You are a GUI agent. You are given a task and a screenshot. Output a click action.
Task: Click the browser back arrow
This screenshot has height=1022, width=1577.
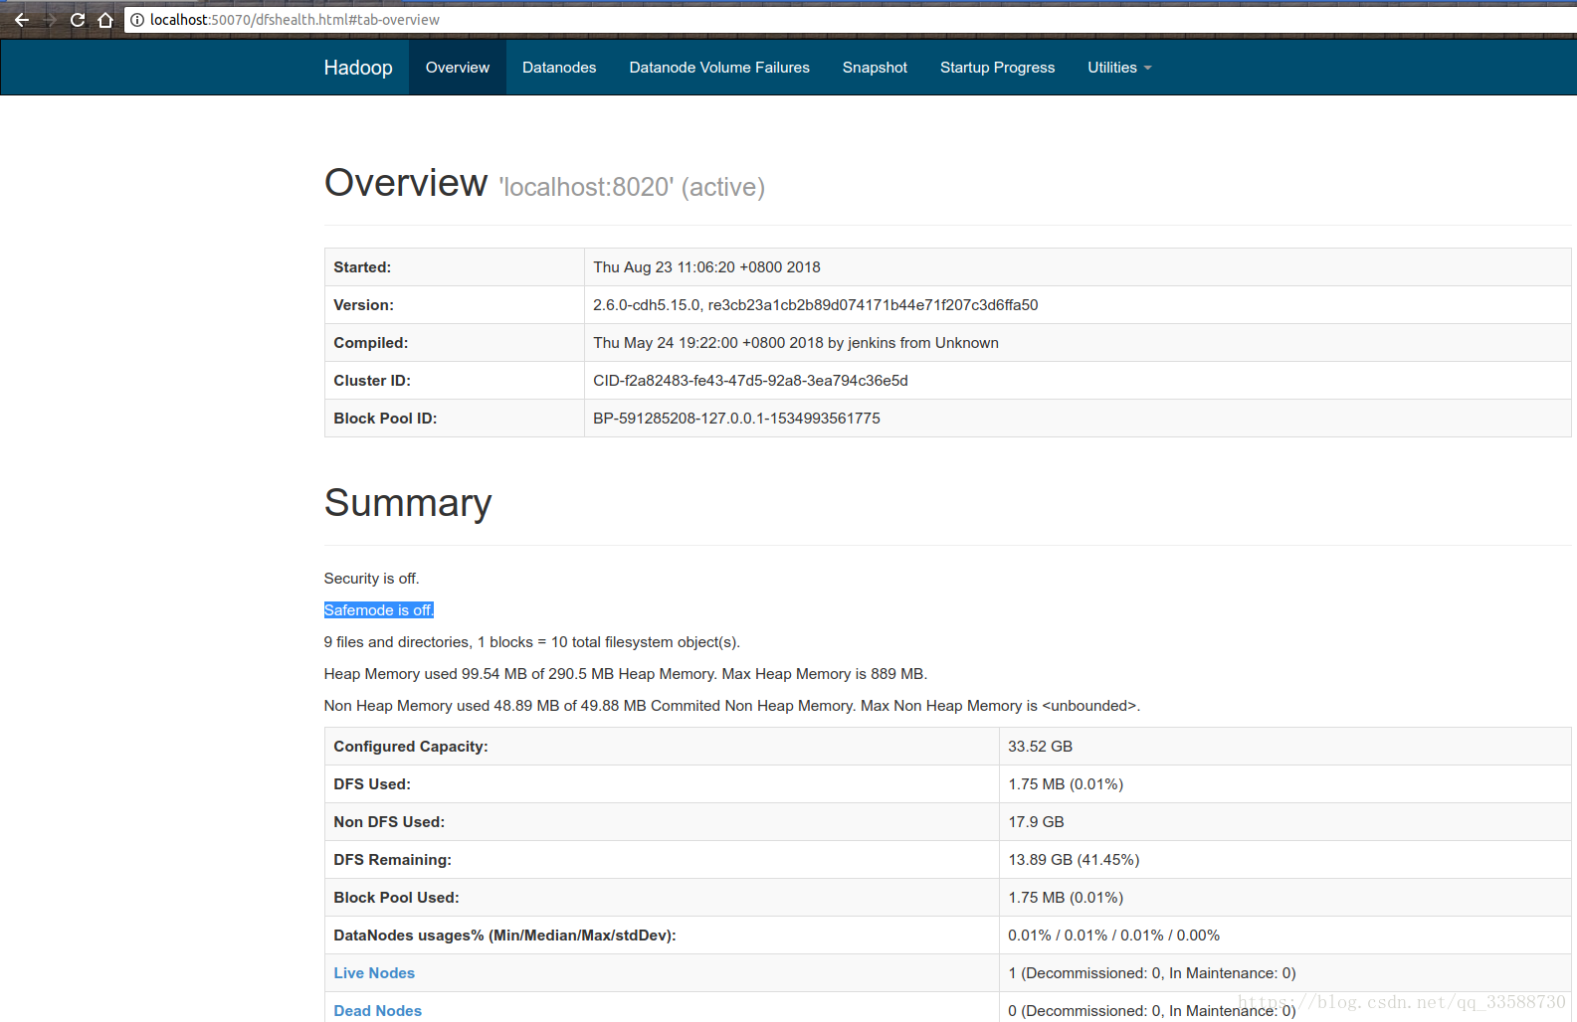21,20
